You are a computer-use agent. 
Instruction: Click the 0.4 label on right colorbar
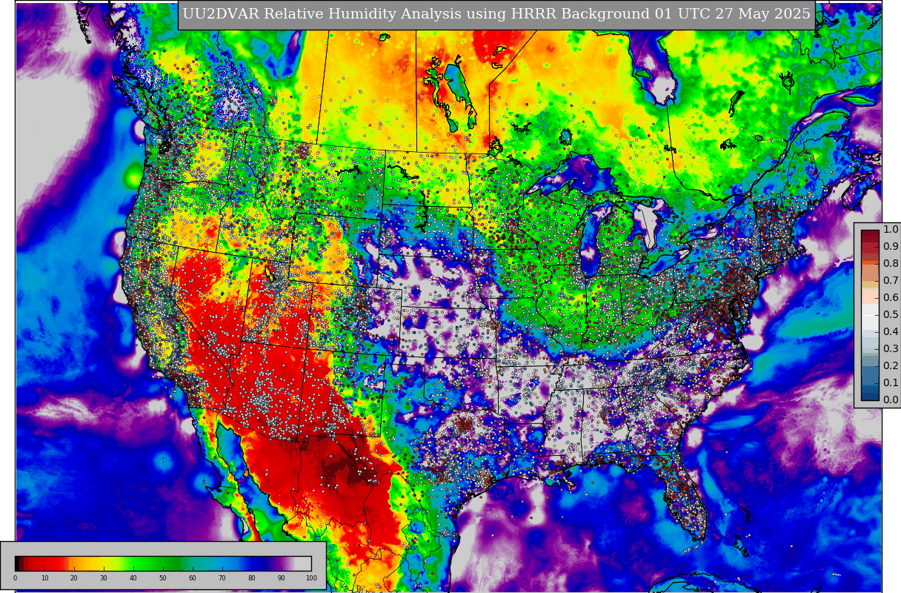(x=891, y=332)
